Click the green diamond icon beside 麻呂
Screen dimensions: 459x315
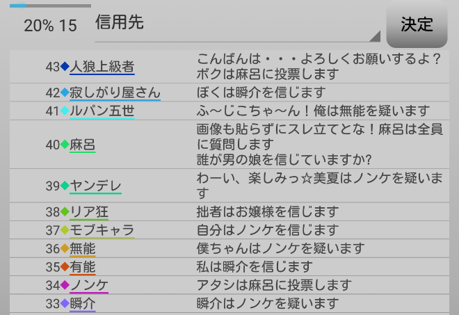pyautogui.click(x=65, y=145)
